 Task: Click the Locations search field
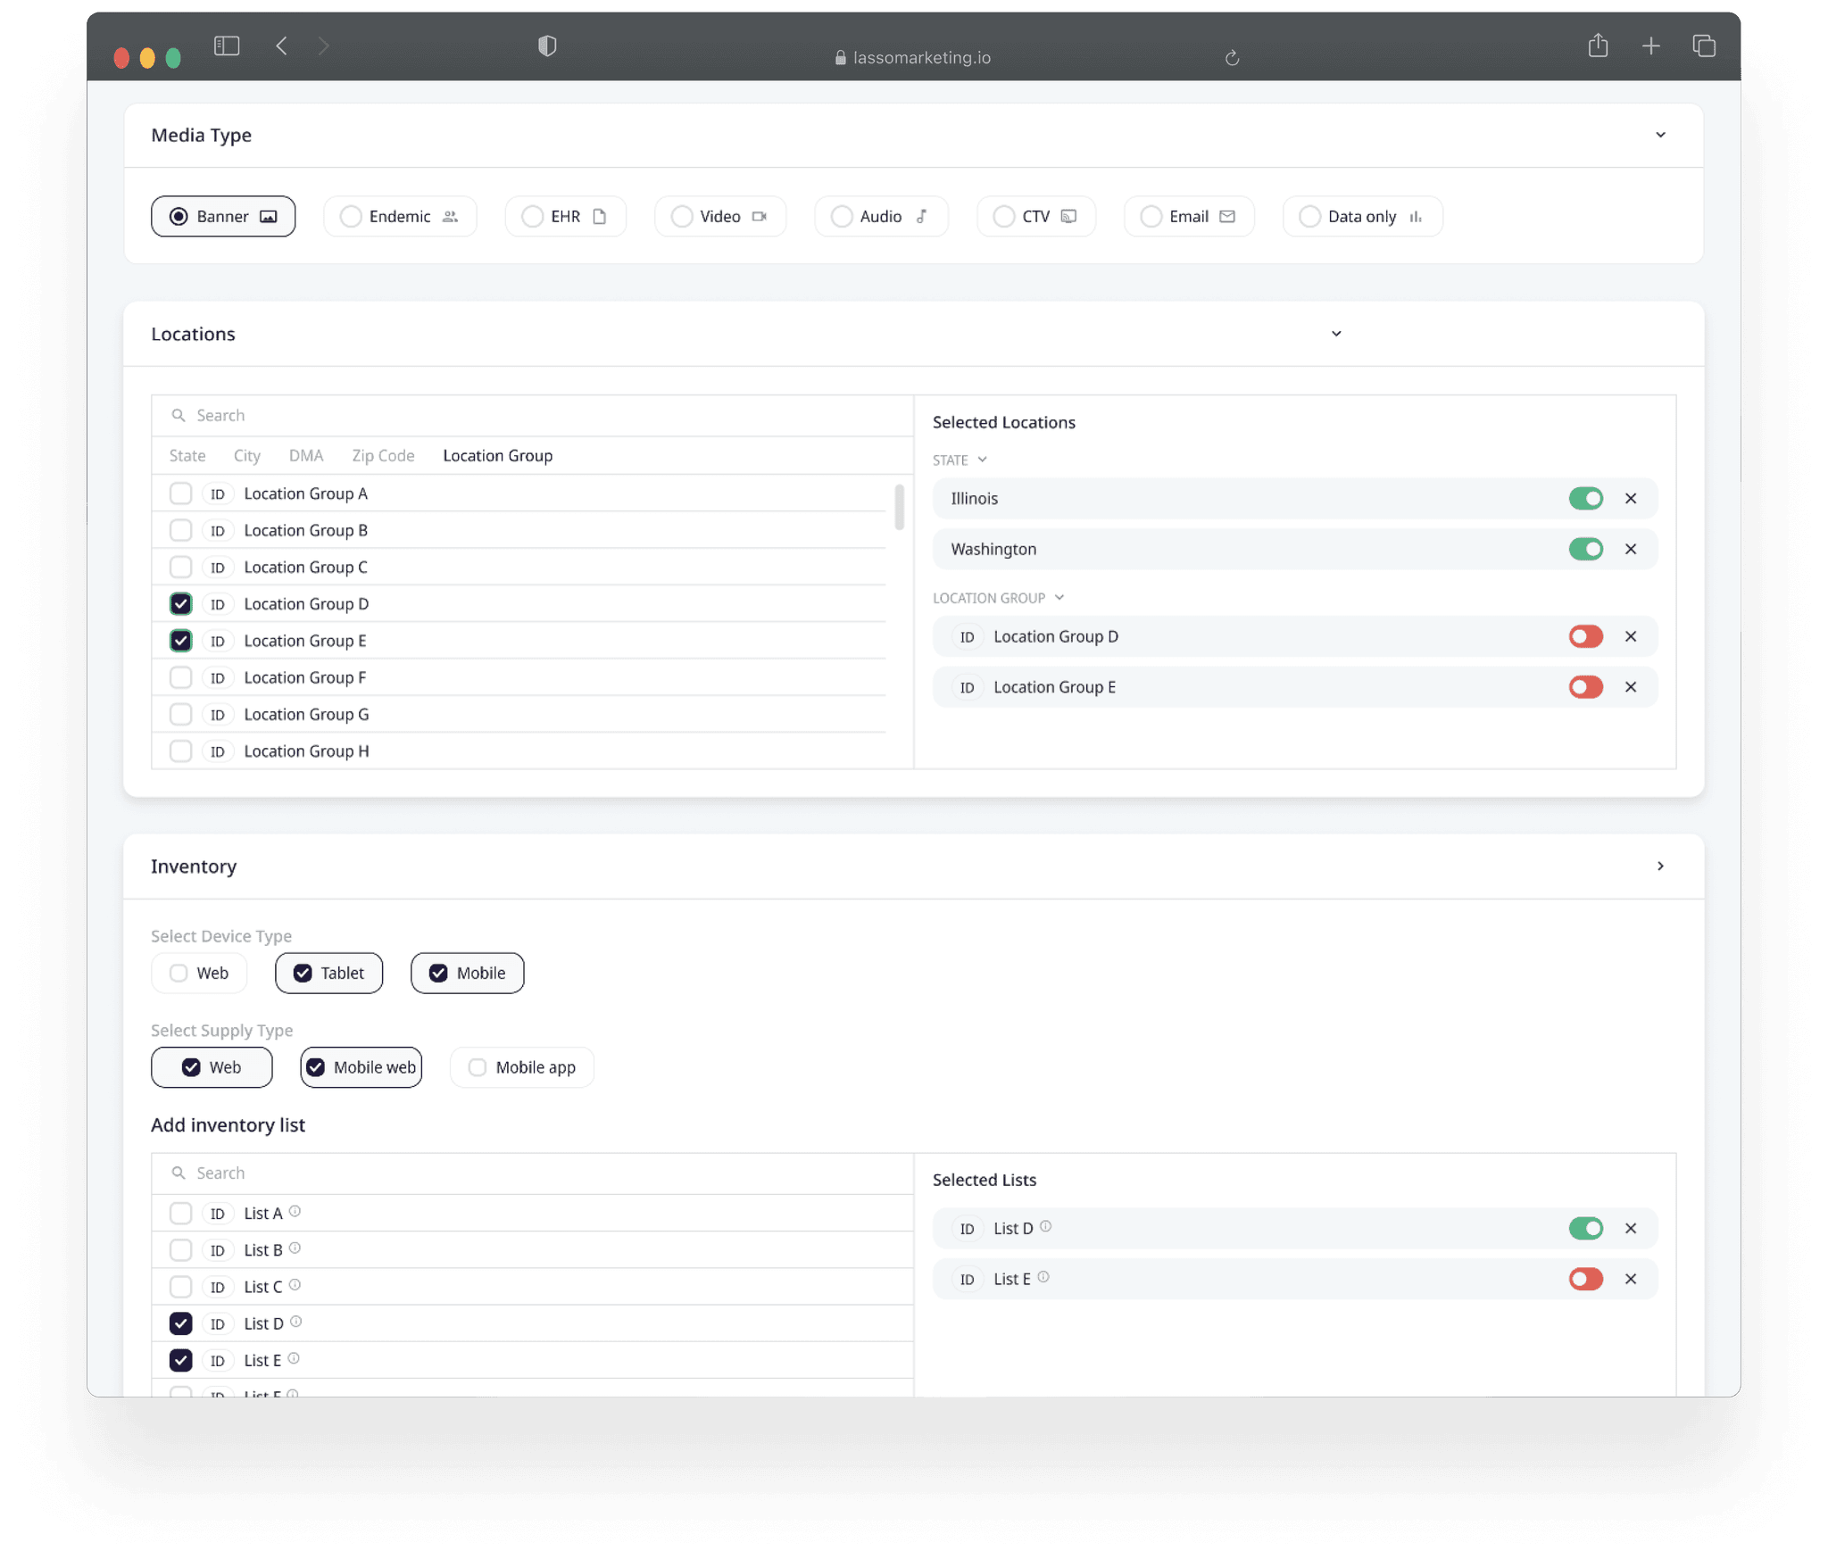click(x=533, y=416)
